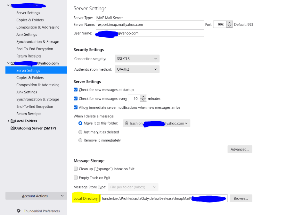Click the Local Folders folder icon
Viewport: 294px width, 215px height.
pos(12,121)
